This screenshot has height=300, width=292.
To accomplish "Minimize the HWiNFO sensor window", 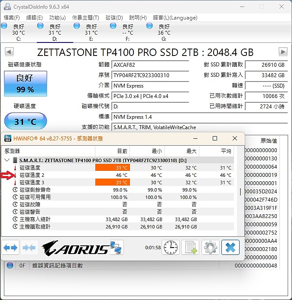I will [195, 138].
